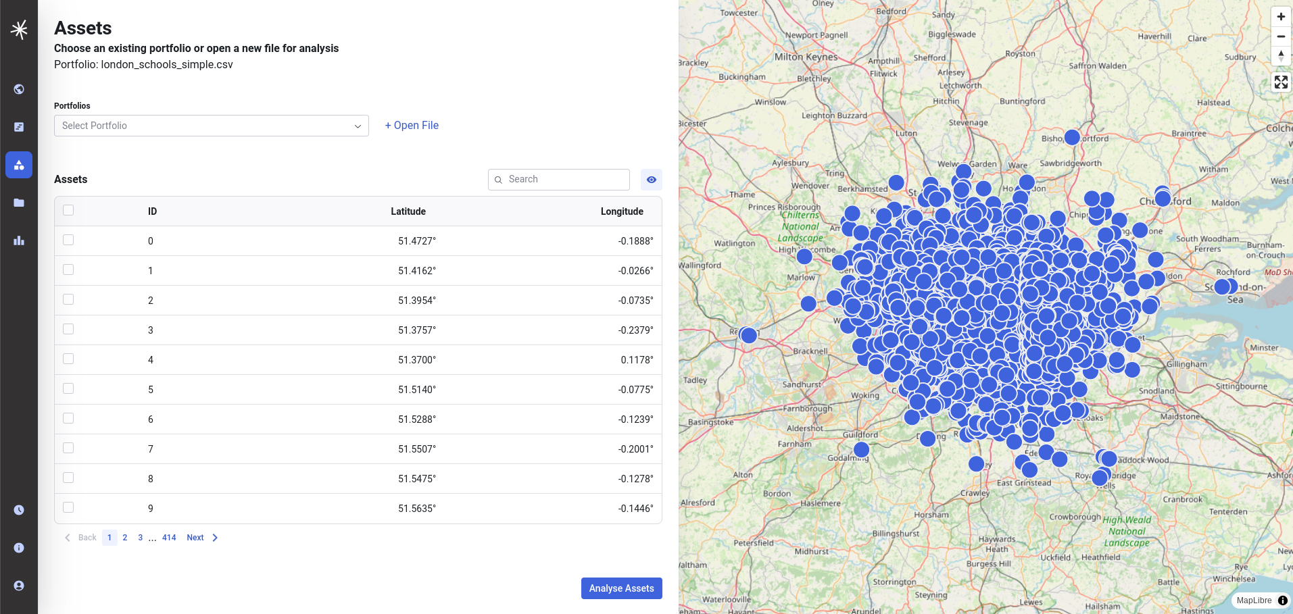
Task: Go to pagination page 3
Action: [x=141, y=538]
